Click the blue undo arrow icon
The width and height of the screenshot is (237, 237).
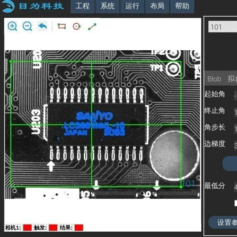point(42,26)
